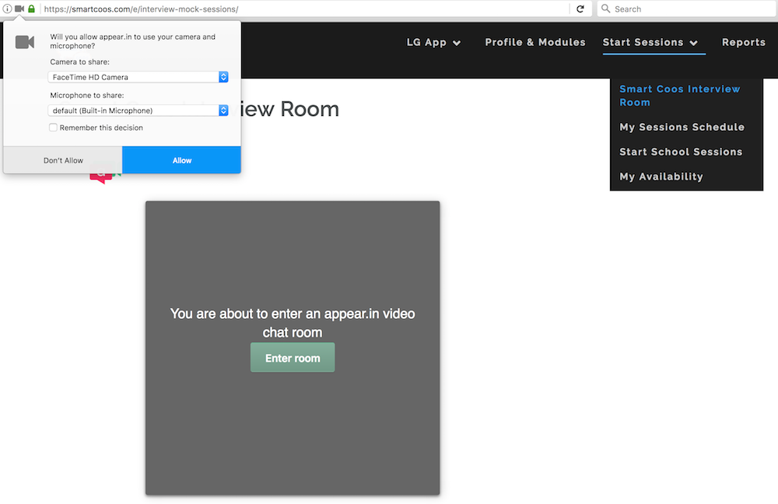The image size is (778, 504).
Task: Click the 'Camera to share:' label
Action: click(x=80, y=62)
